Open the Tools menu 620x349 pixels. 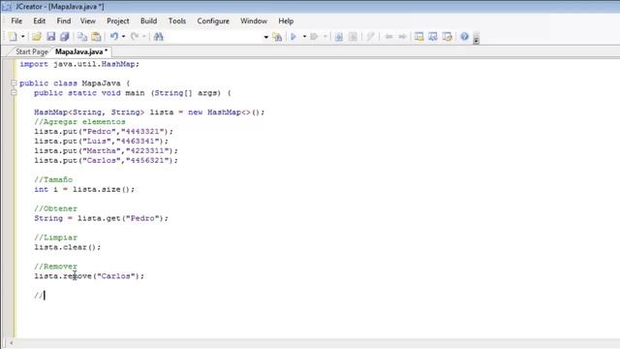[177, 21]
